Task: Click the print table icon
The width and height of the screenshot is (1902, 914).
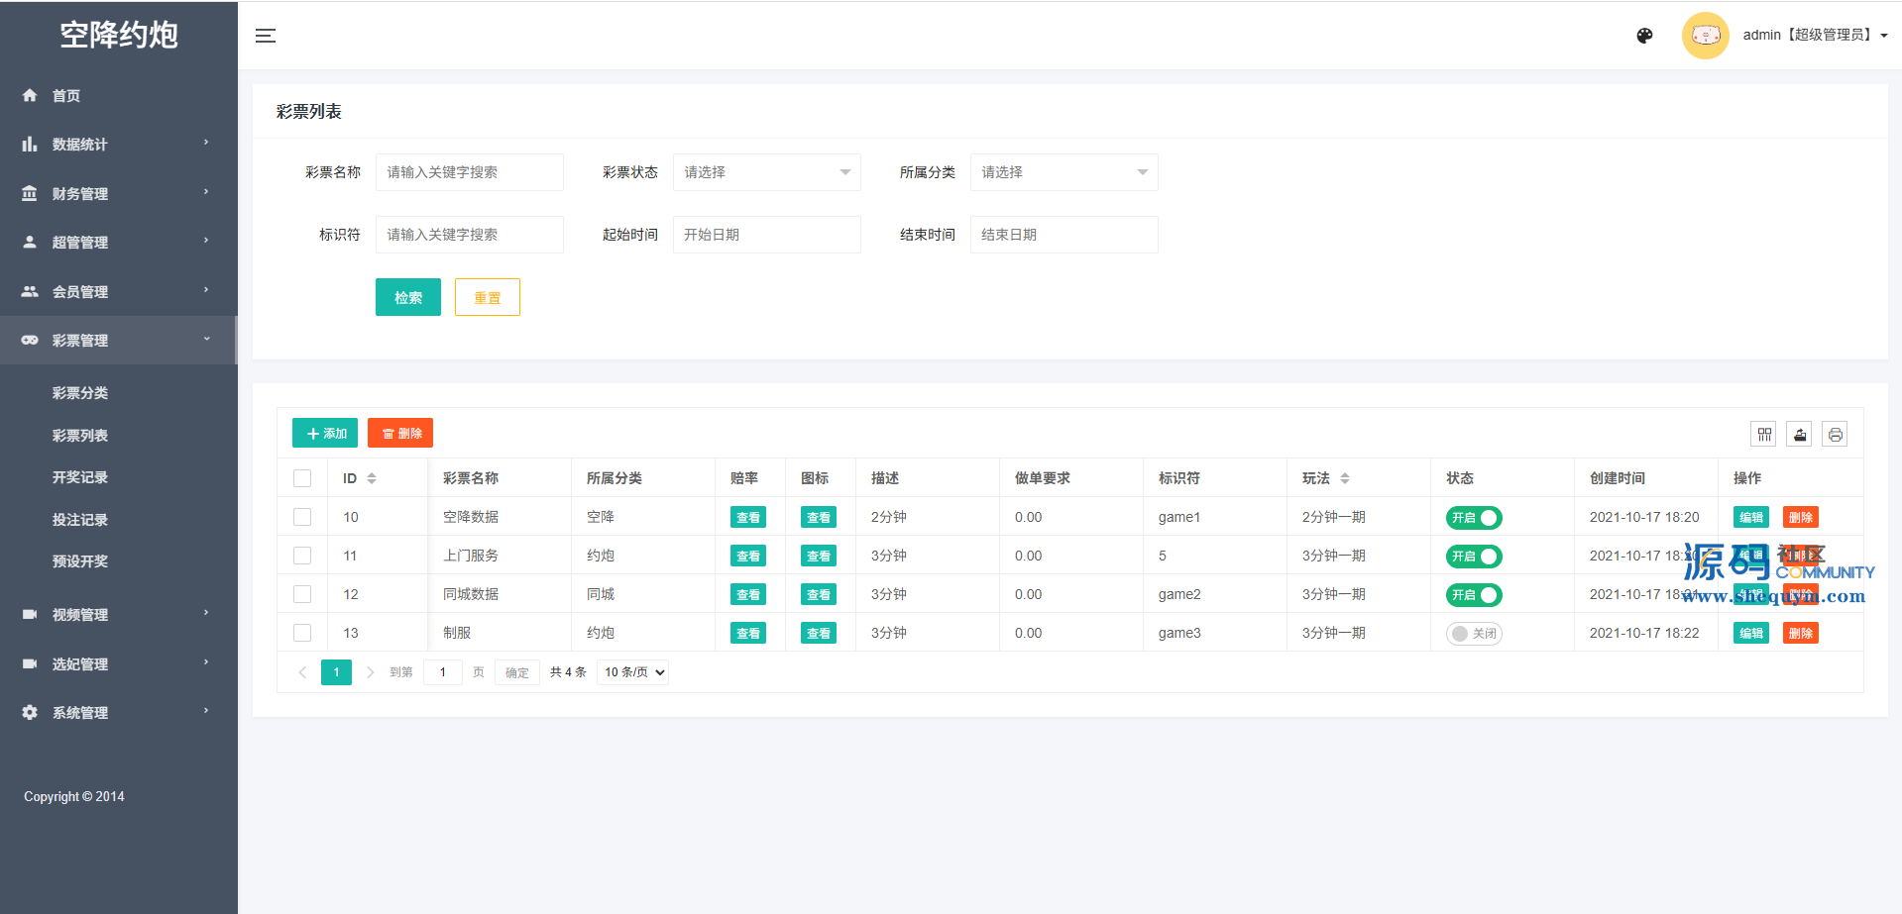Action: 1835,434
